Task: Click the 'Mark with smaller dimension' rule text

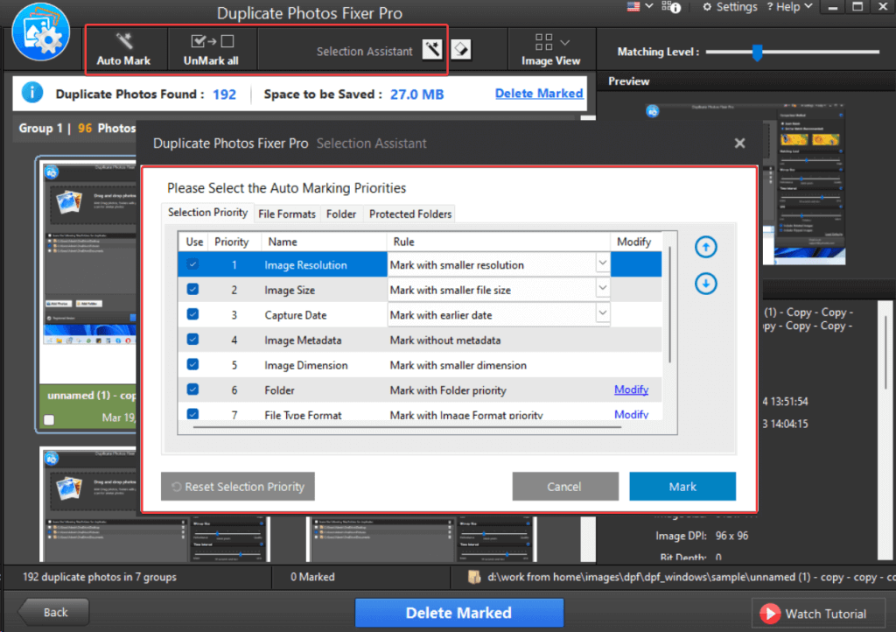Action: [458, 365]
